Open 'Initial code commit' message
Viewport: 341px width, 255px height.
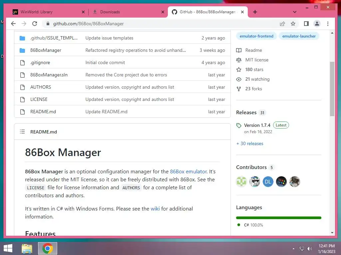coord(105,62)
